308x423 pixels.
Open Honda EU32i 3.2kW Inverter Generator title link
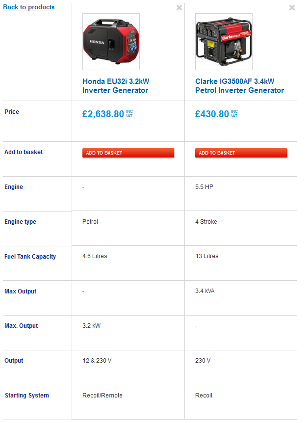[x=116, y=86]
